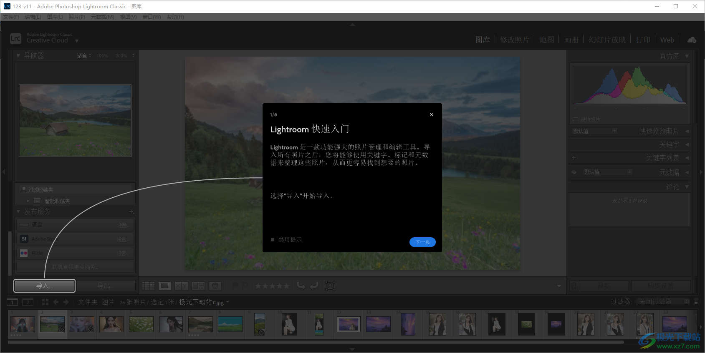The height and width of the screenshot is (353, 705).
Task: Collapse the left panel with arrow
Action: coord(3,172)
